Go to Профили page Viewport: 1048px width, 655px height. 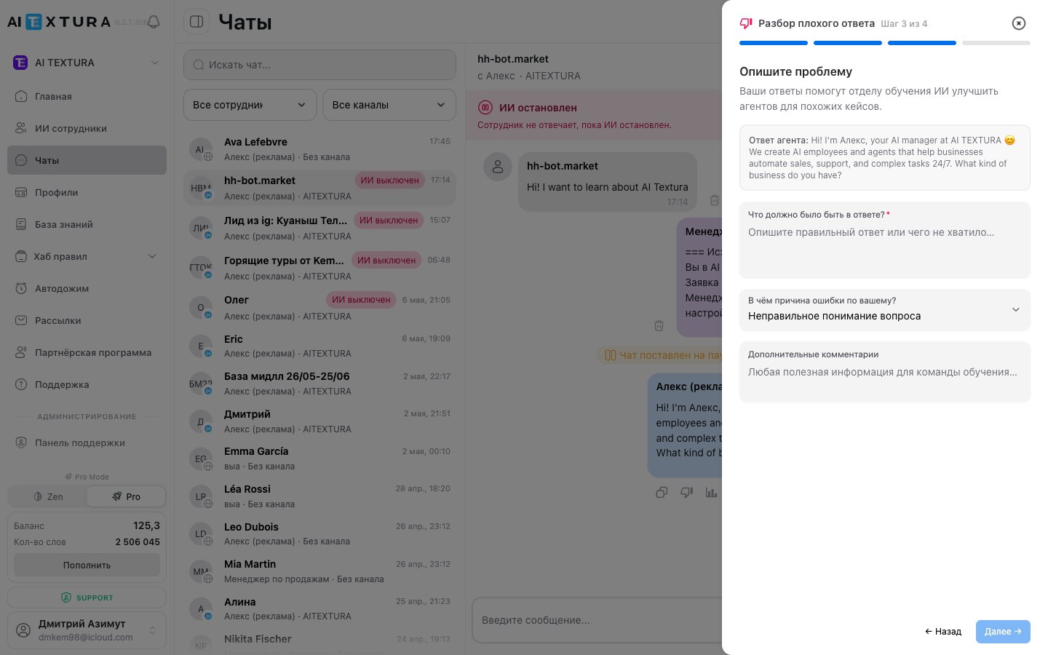[x=87, y=192]
